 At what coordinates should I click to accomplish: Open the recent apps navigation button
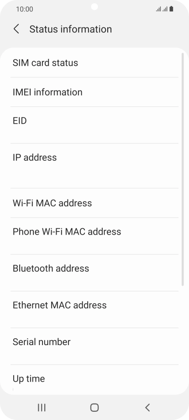pos(42,407)
